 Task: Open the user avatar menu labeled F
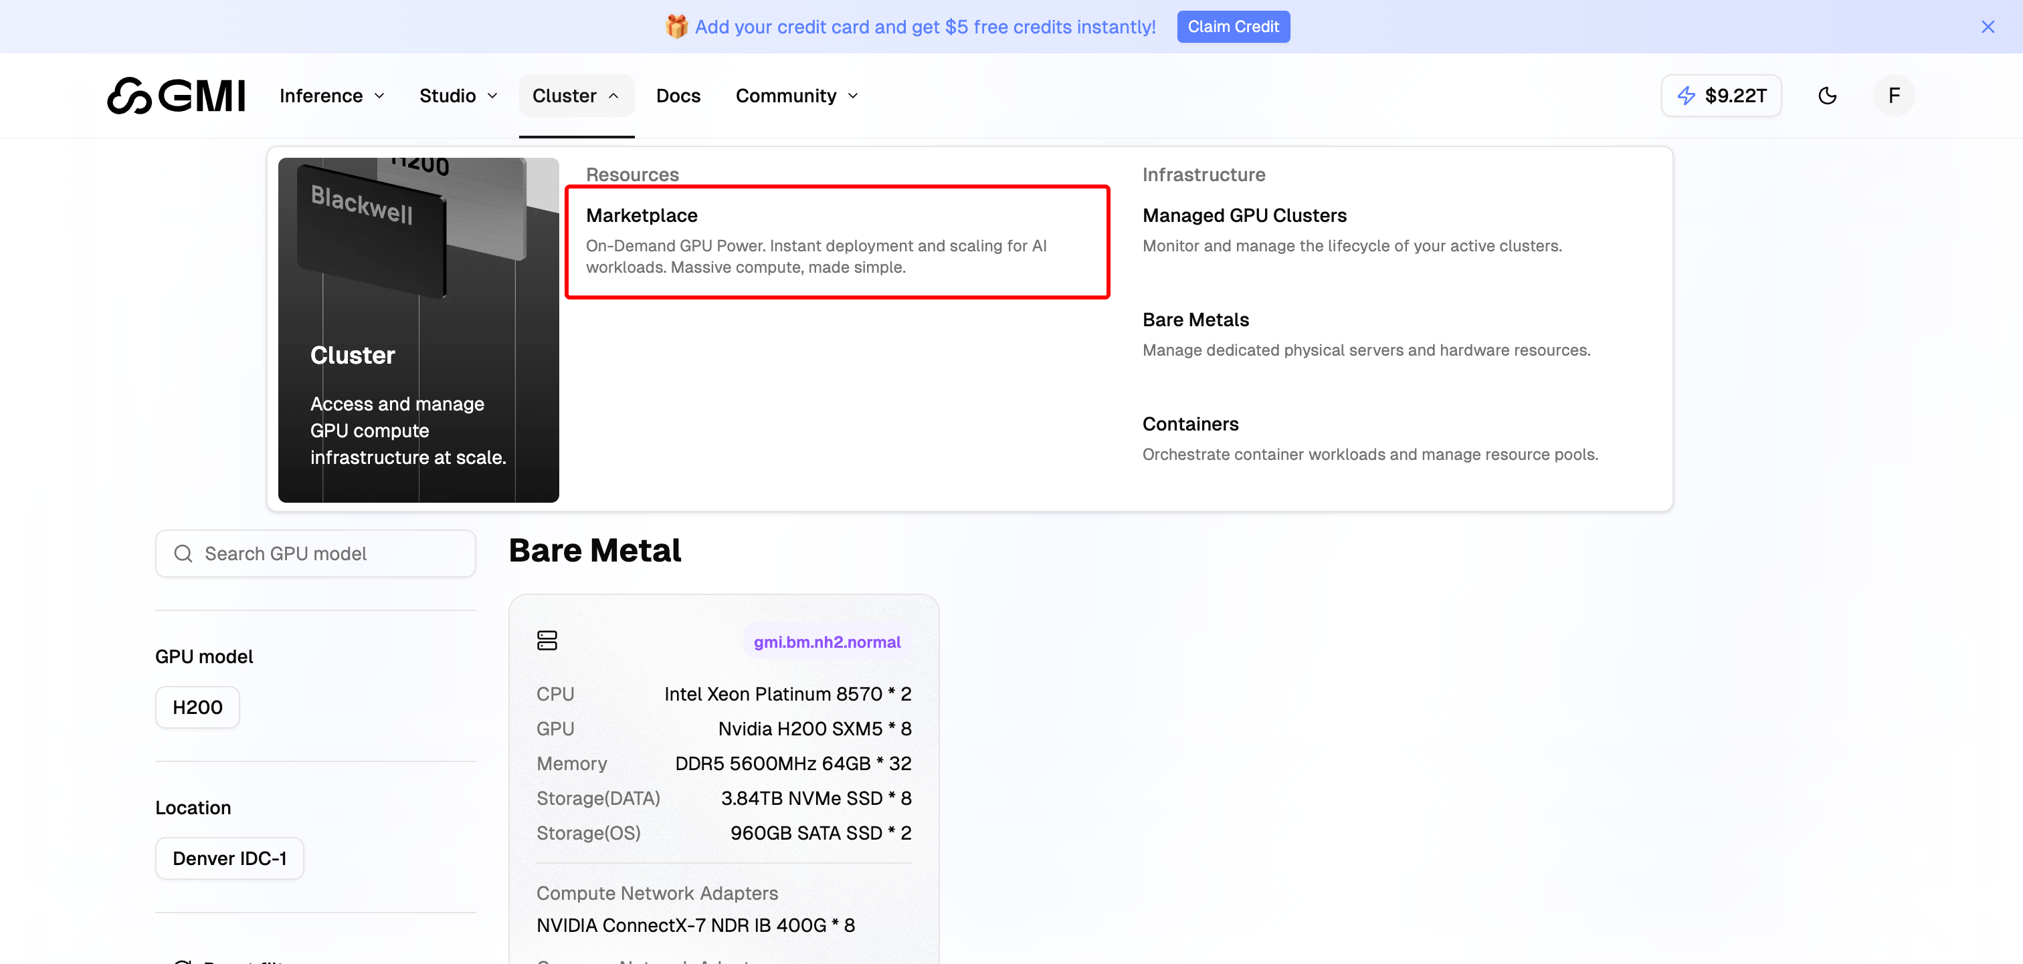point(1894,95)
